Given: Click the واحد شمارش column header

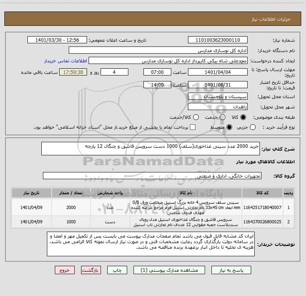Looking at the screenshot, I should (x=110, y=193).
